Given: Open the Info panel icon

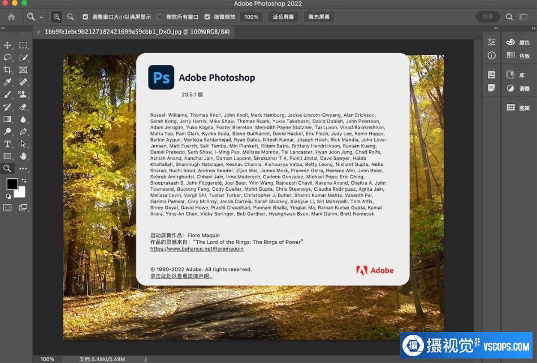Looking at the screenshot, I should pyautogui.click(x=491, y=55).
